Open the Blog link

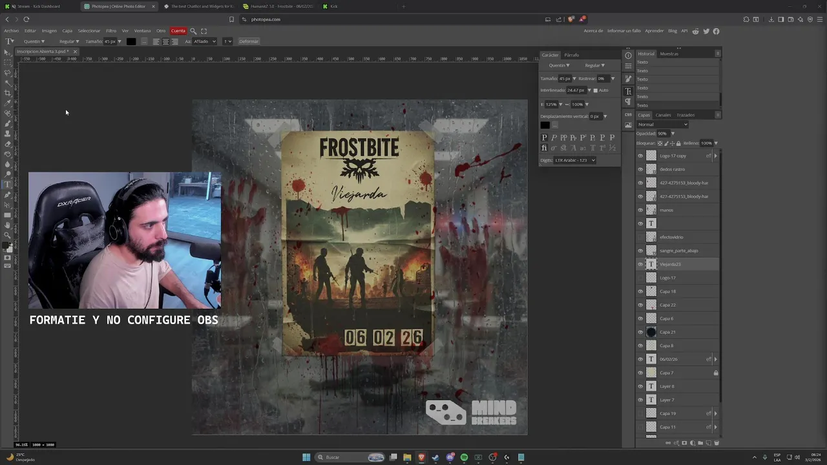[x=673, y=31]
